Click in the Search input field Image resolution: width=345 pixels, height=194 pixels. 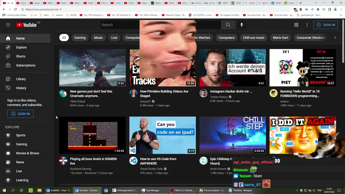pyautogui.click(x=119, y=25)
